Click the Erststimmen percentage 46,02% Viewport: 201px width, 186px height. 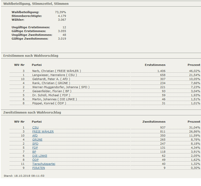click(x=195, y=71)
